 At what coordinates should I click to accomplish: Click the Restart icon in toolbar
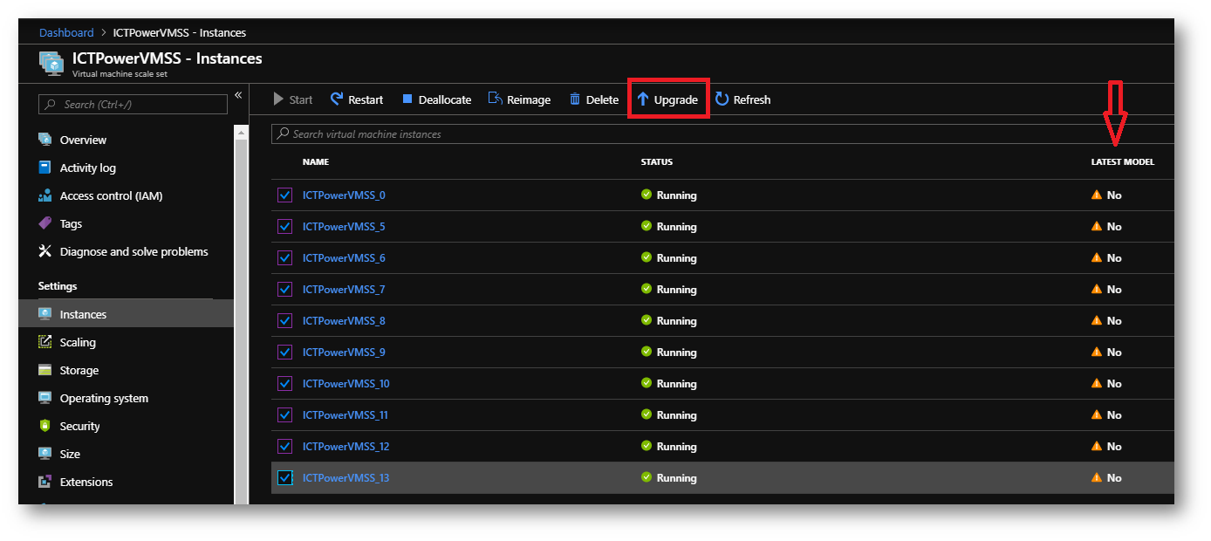[337, 99]
